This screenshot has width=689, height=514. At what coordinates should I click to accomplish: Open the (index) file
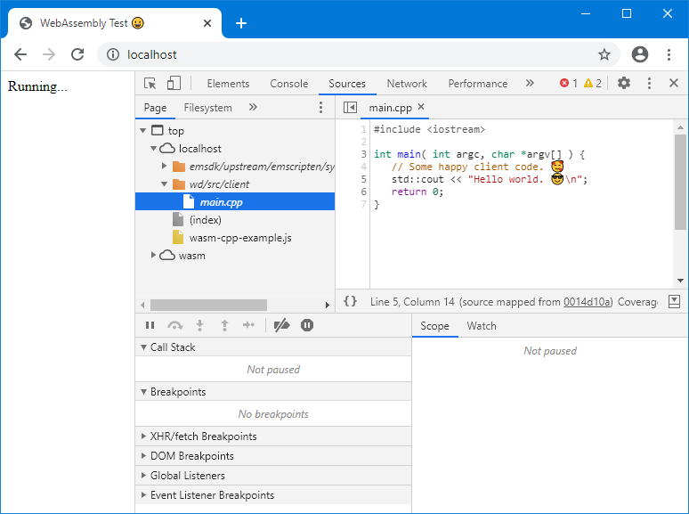point(206,220)
